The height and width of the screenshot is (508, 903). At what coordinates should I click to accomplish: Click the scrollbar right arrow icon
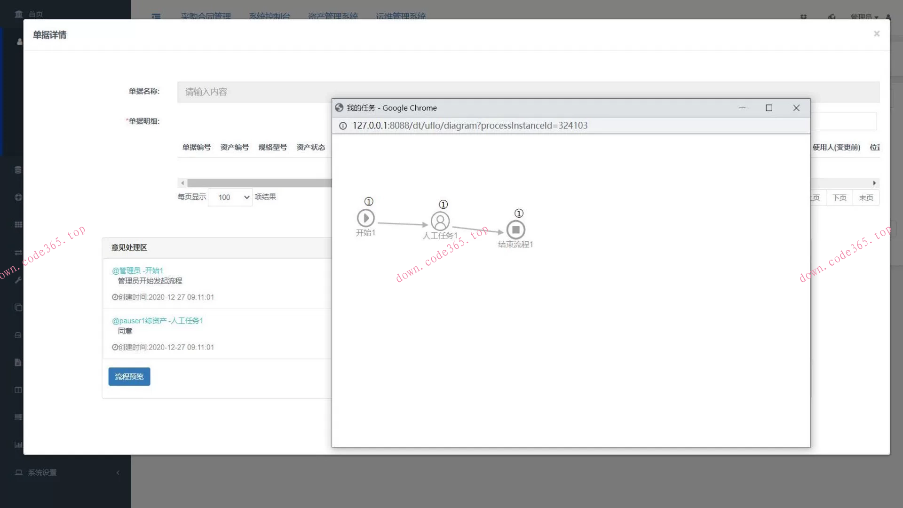pyautogui.click(x=874, y=183)
